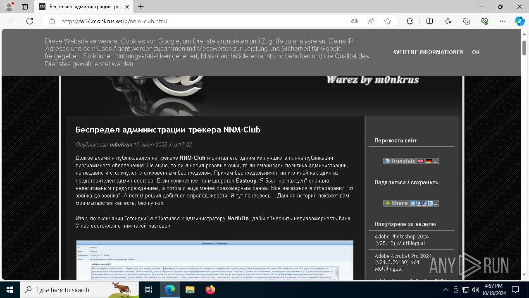
Task: Click the page scrollbar down arrow
Action: click(524, 274)
